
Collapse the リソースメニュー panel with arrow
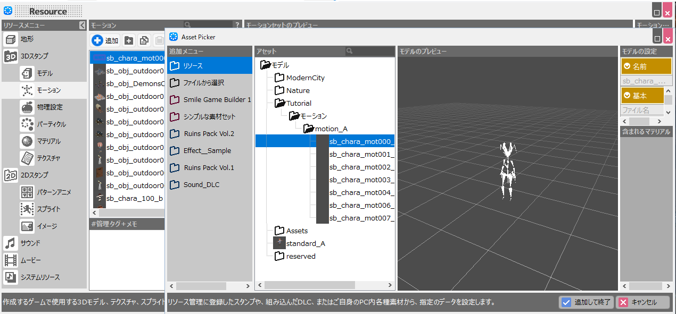coord(83,25)
